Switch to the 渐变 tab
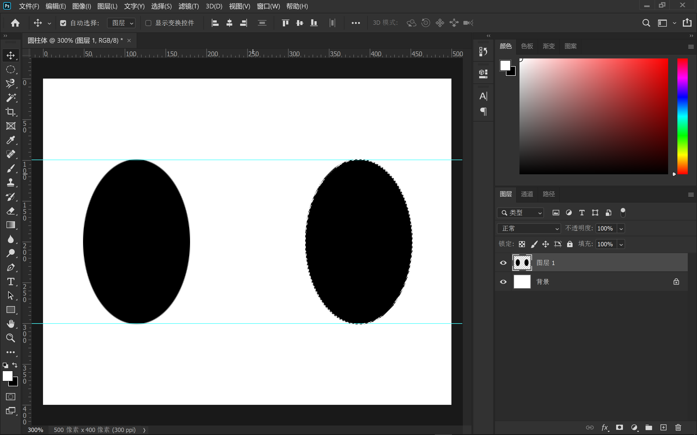The image size is (697, 435). [x=549, y=46]
